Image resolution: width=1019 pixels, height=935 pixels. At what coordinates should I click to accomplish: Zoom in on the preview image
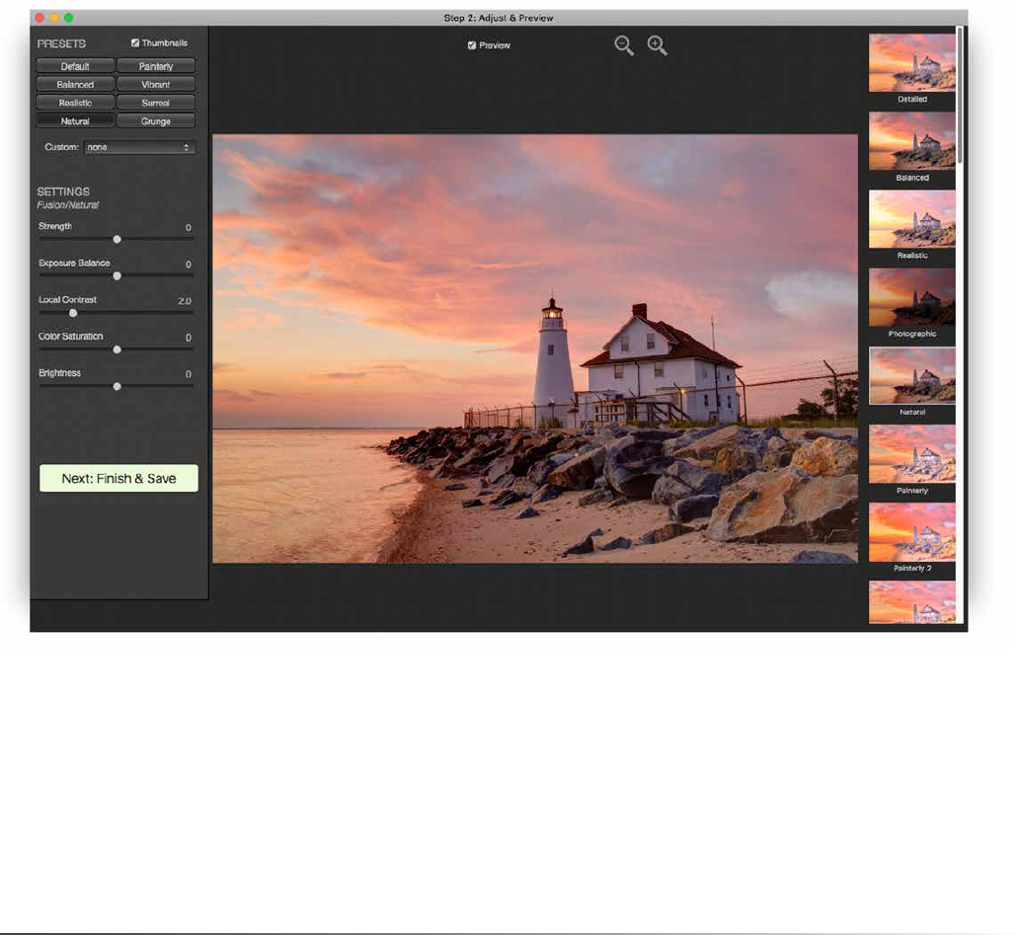pos(657,45)
